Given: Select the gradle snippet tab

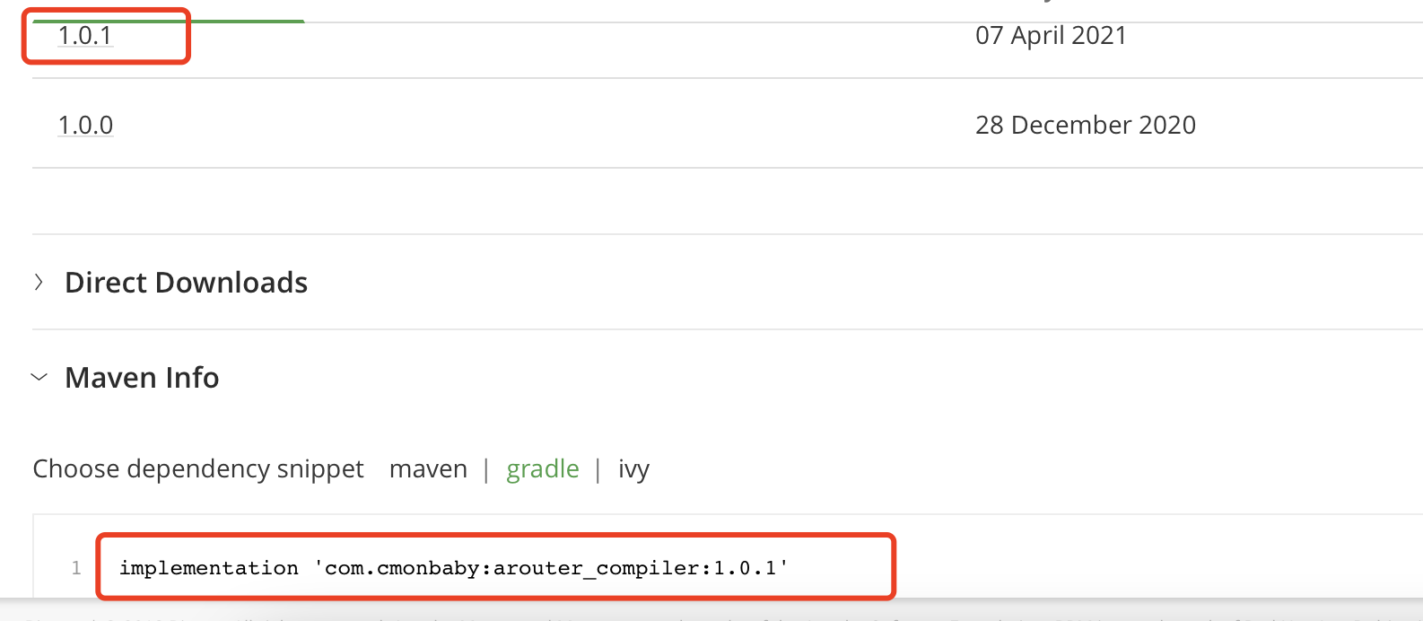Looking at the screenshot, I should tap(543, 469).
